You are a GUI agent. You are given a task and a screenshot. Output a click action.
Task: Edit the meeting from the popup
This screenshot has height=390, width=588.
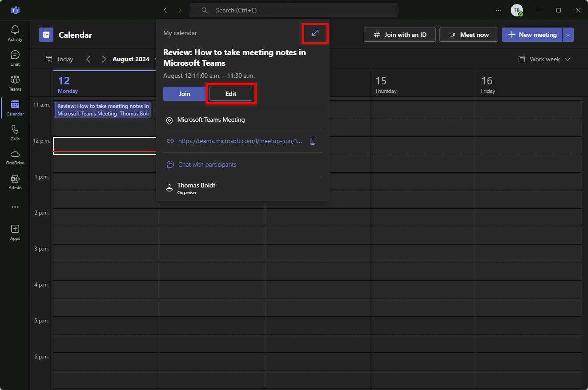pos(231,94)
